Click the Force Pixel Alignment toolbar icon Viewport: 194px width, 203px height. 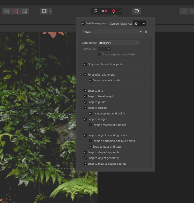pos(95,11)
